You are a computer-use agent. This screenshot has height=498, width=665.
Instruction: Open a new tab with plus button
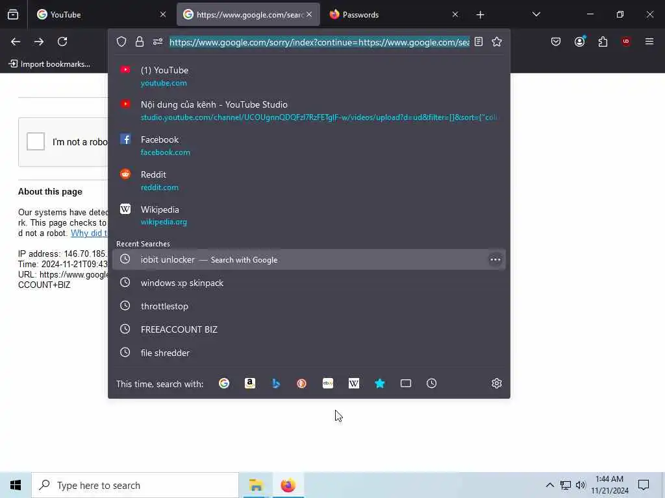tap(480, 15)
